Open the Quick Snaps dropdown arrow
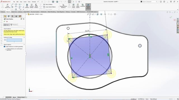Screen dimensions: 179x100 (74, 9)
